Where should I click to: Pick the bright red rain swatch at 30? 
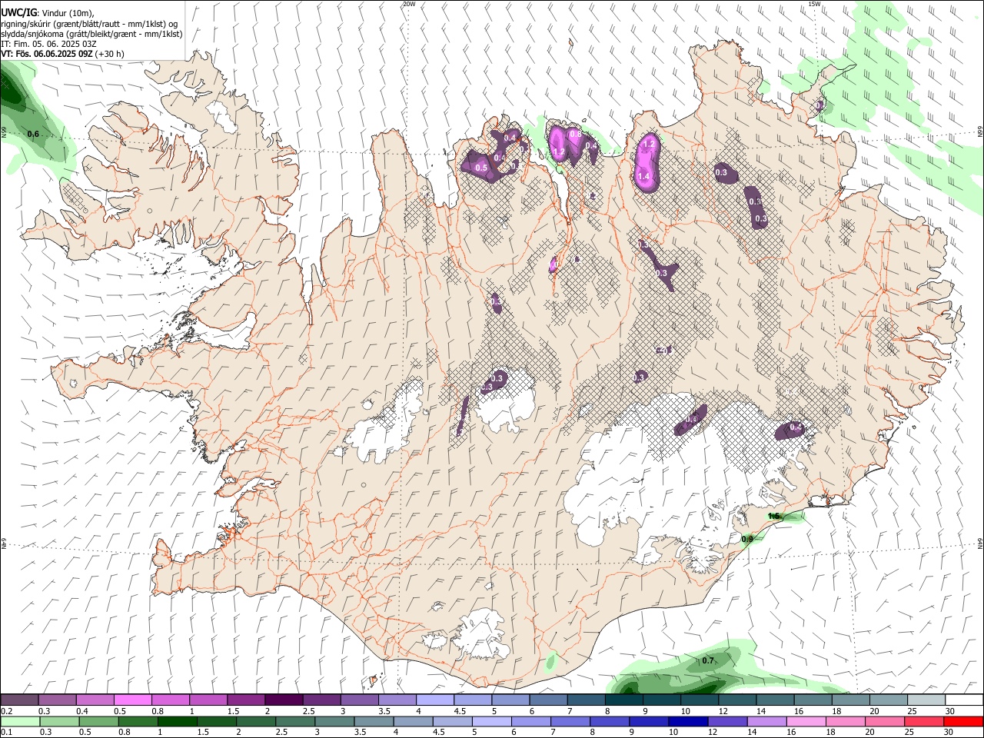963,721
